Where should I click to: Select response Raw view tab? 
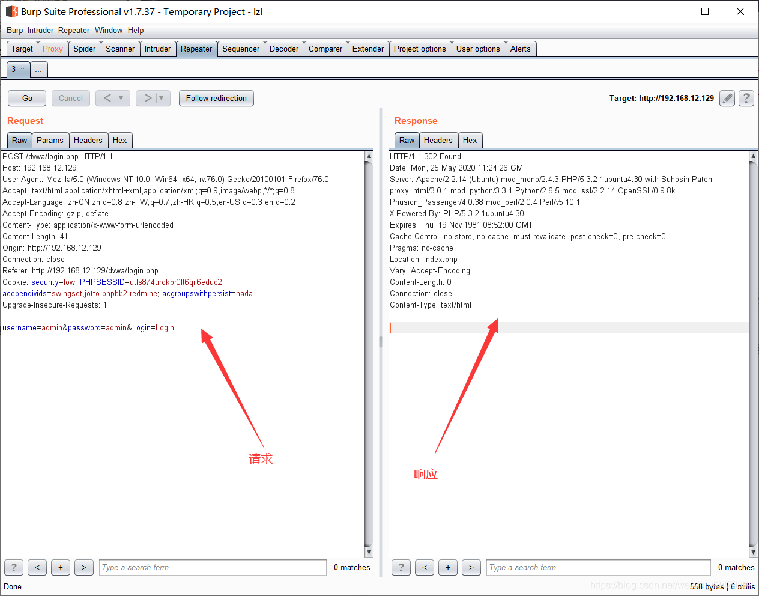tap(407, 141)
